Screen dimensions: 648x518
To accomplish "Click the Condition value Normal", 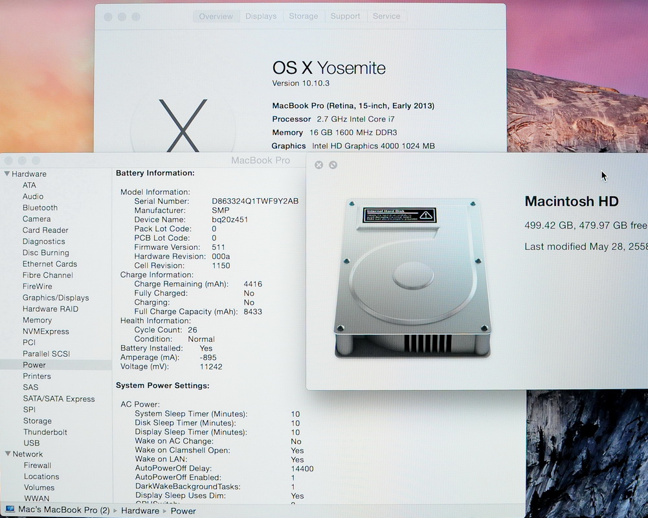I will (201, 339).
